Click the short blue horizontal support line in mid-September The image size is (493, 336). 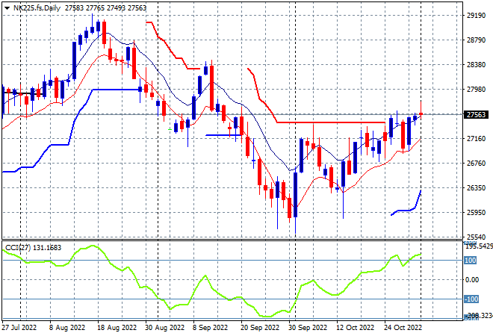click(223, 135)
